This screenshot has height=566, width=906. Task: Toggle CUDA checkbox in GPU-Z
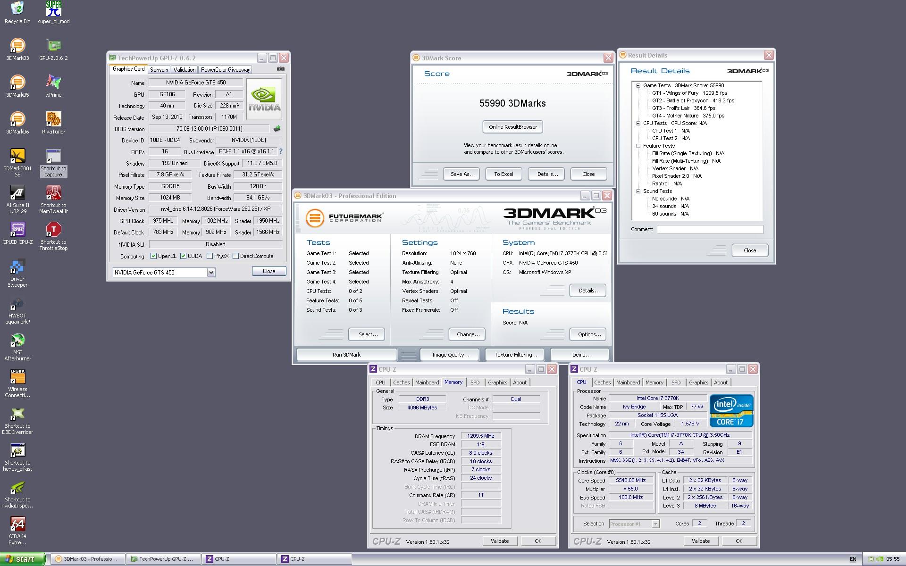tap(183, 256)
